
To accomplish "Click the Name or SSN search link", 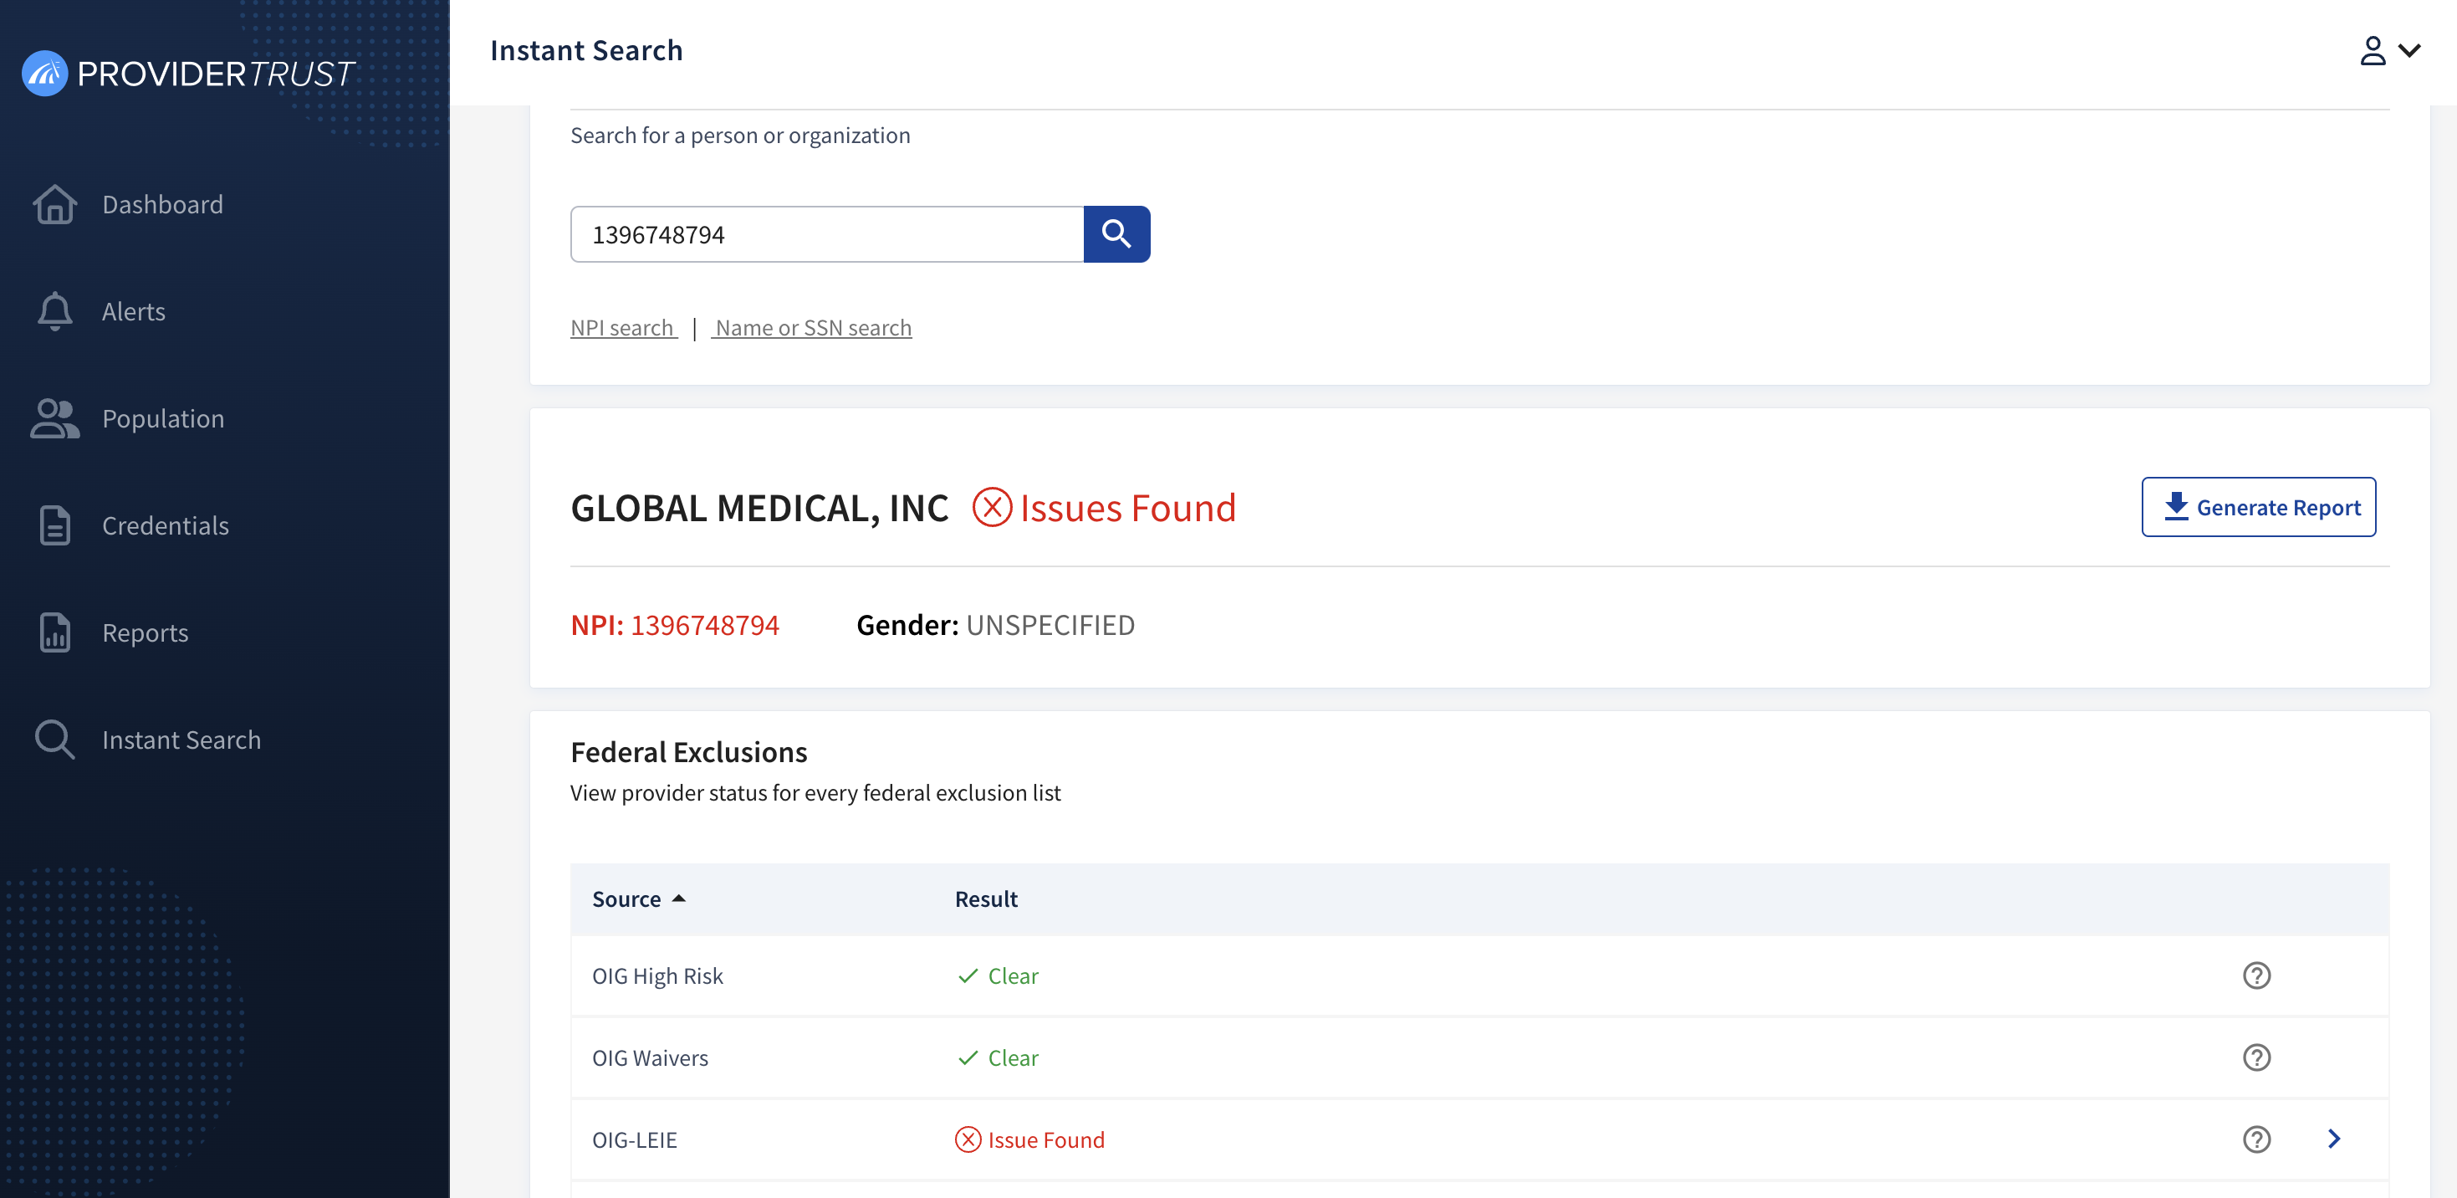I will click(813, 328).
